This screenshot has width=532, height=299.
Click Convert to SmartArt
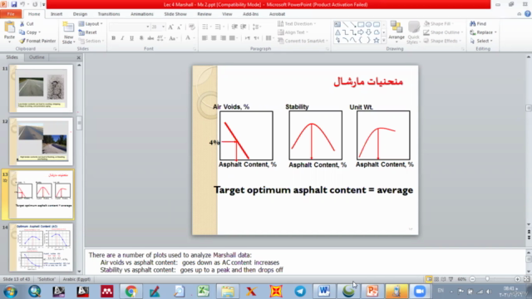(303, 41)
